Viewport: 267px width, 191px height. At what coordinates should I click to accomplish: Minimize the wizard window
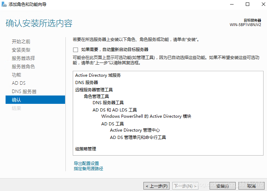coord(232,4)
